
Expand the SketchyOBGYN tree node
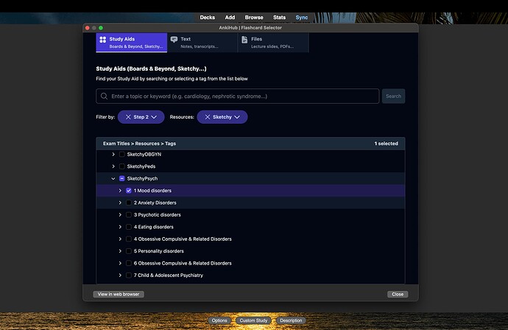(x=113, y=154)
